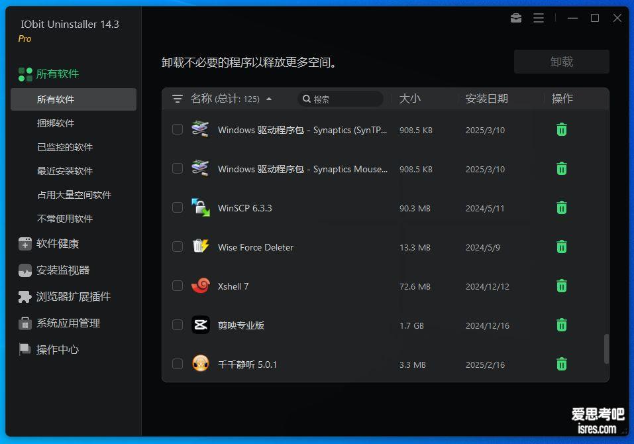Screen dimensions: 634x444
Task: Open 系统应用管理 section
Action: (68, 323)
